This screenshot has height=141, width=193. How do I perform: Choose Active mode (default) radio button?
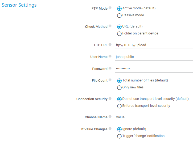click(x=120, y=9)
